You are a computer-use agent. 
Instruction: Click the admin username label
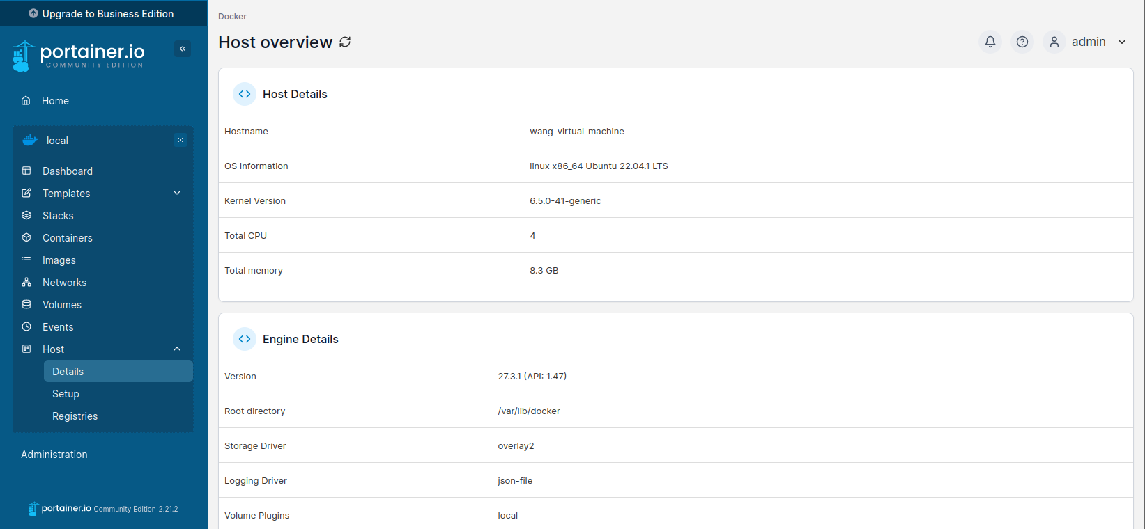pyautogui.click(x=1089, y=42)
